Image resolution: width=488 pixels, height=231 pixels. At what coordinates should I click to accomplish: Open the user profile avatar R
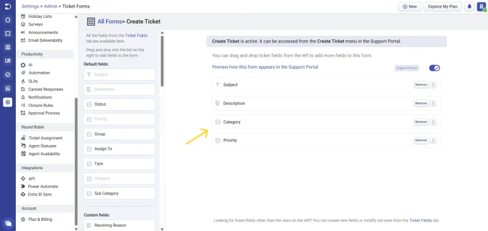point(482,6)
